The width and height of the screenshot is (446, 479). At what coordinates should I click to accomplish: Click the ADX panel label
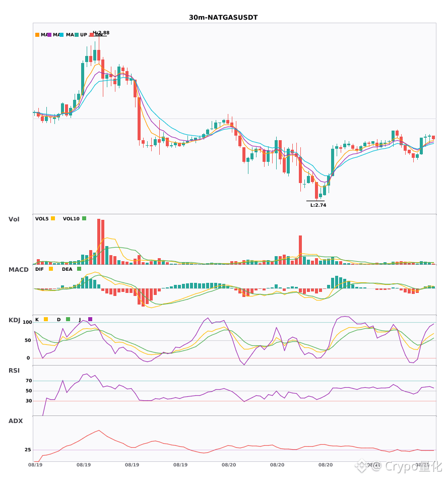[x=16, y=421]
